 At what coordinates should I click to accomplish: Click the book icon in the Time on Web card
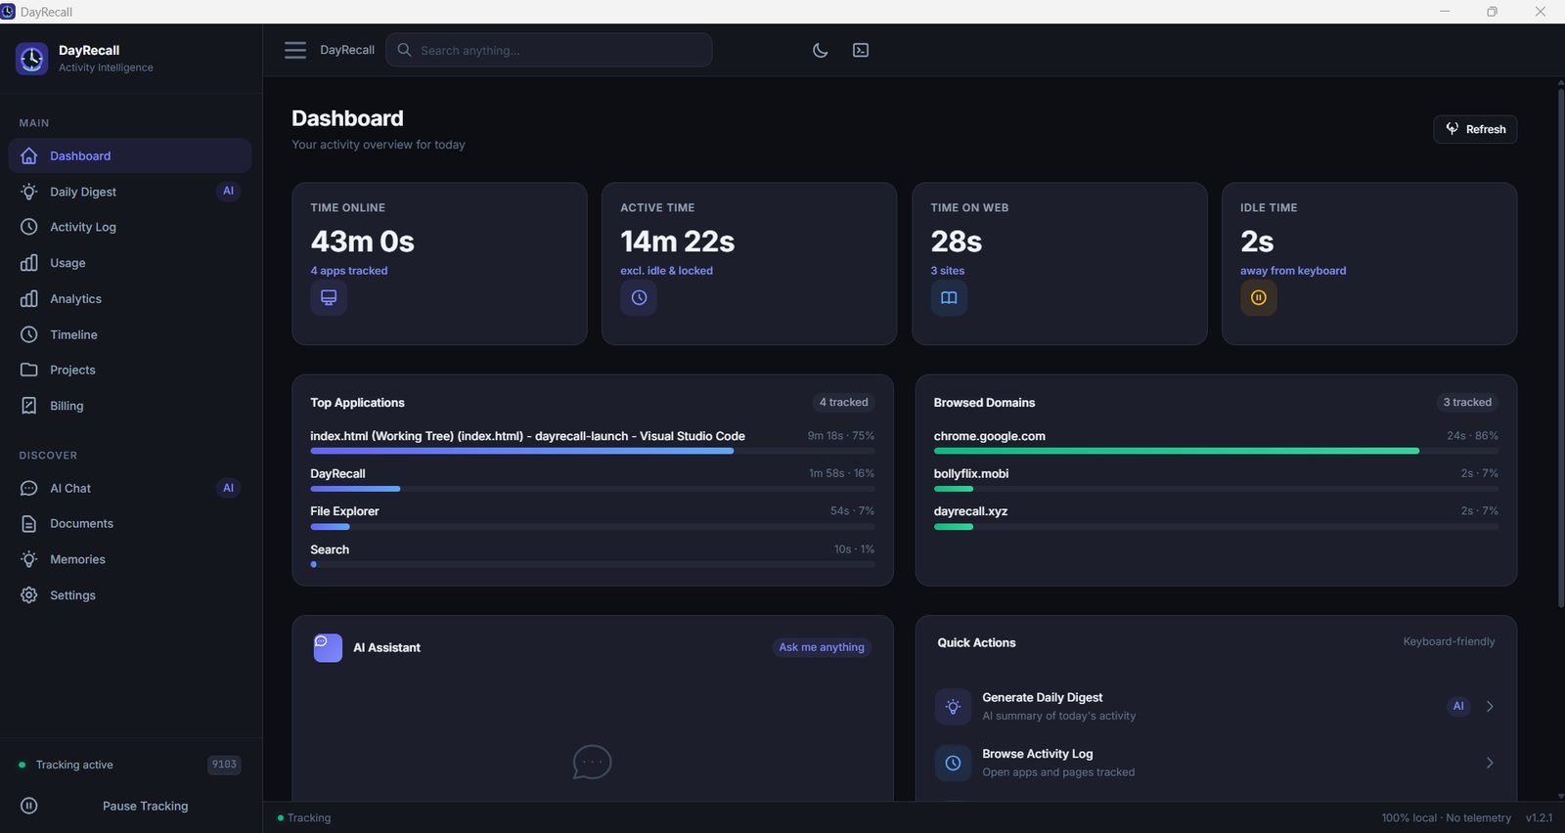(x=949, y=297)
